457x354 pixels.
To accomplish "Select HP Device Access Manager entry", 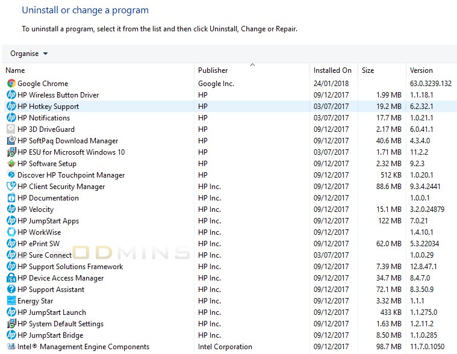I will [x=61, y=278].
